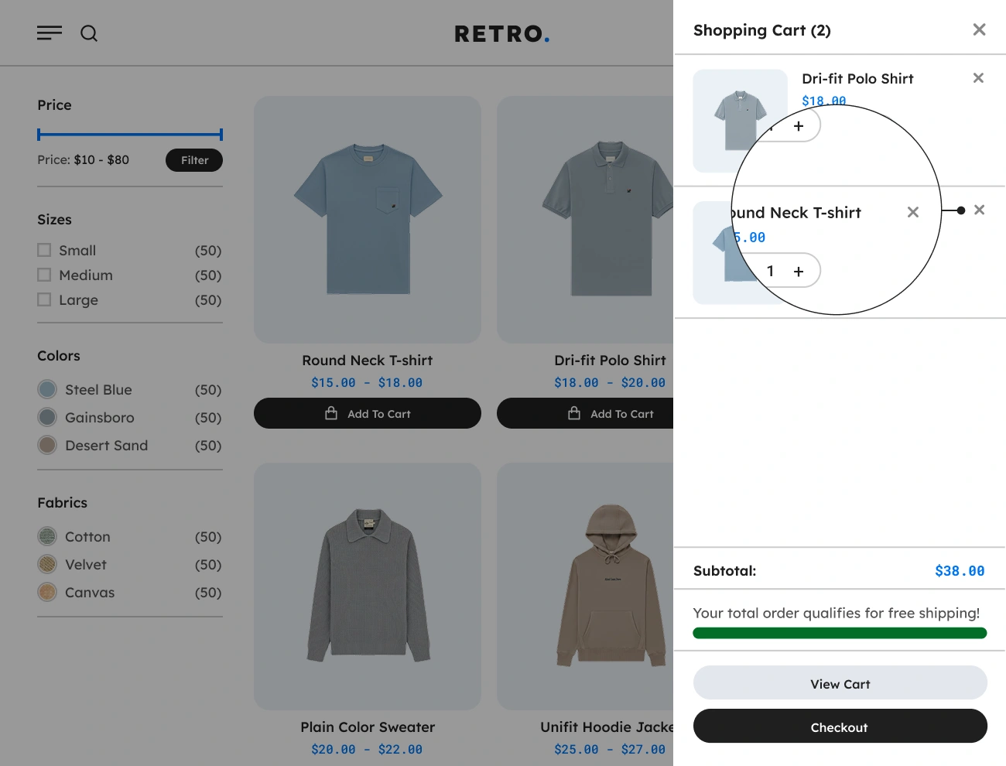Click the $25.00 - $27.00 hoodie price
Viewport: 1006px width, 766px height.
(x=610, y=750)
